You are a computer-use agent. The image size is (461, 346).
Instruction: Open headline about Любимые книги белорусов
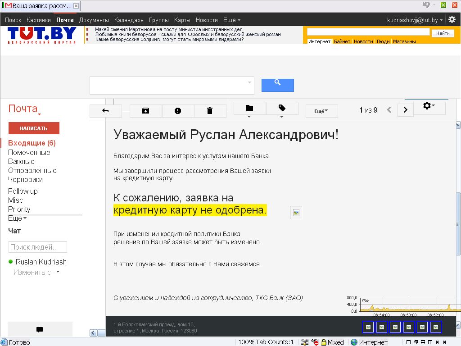pyautogui.click(x=188, y=34)
